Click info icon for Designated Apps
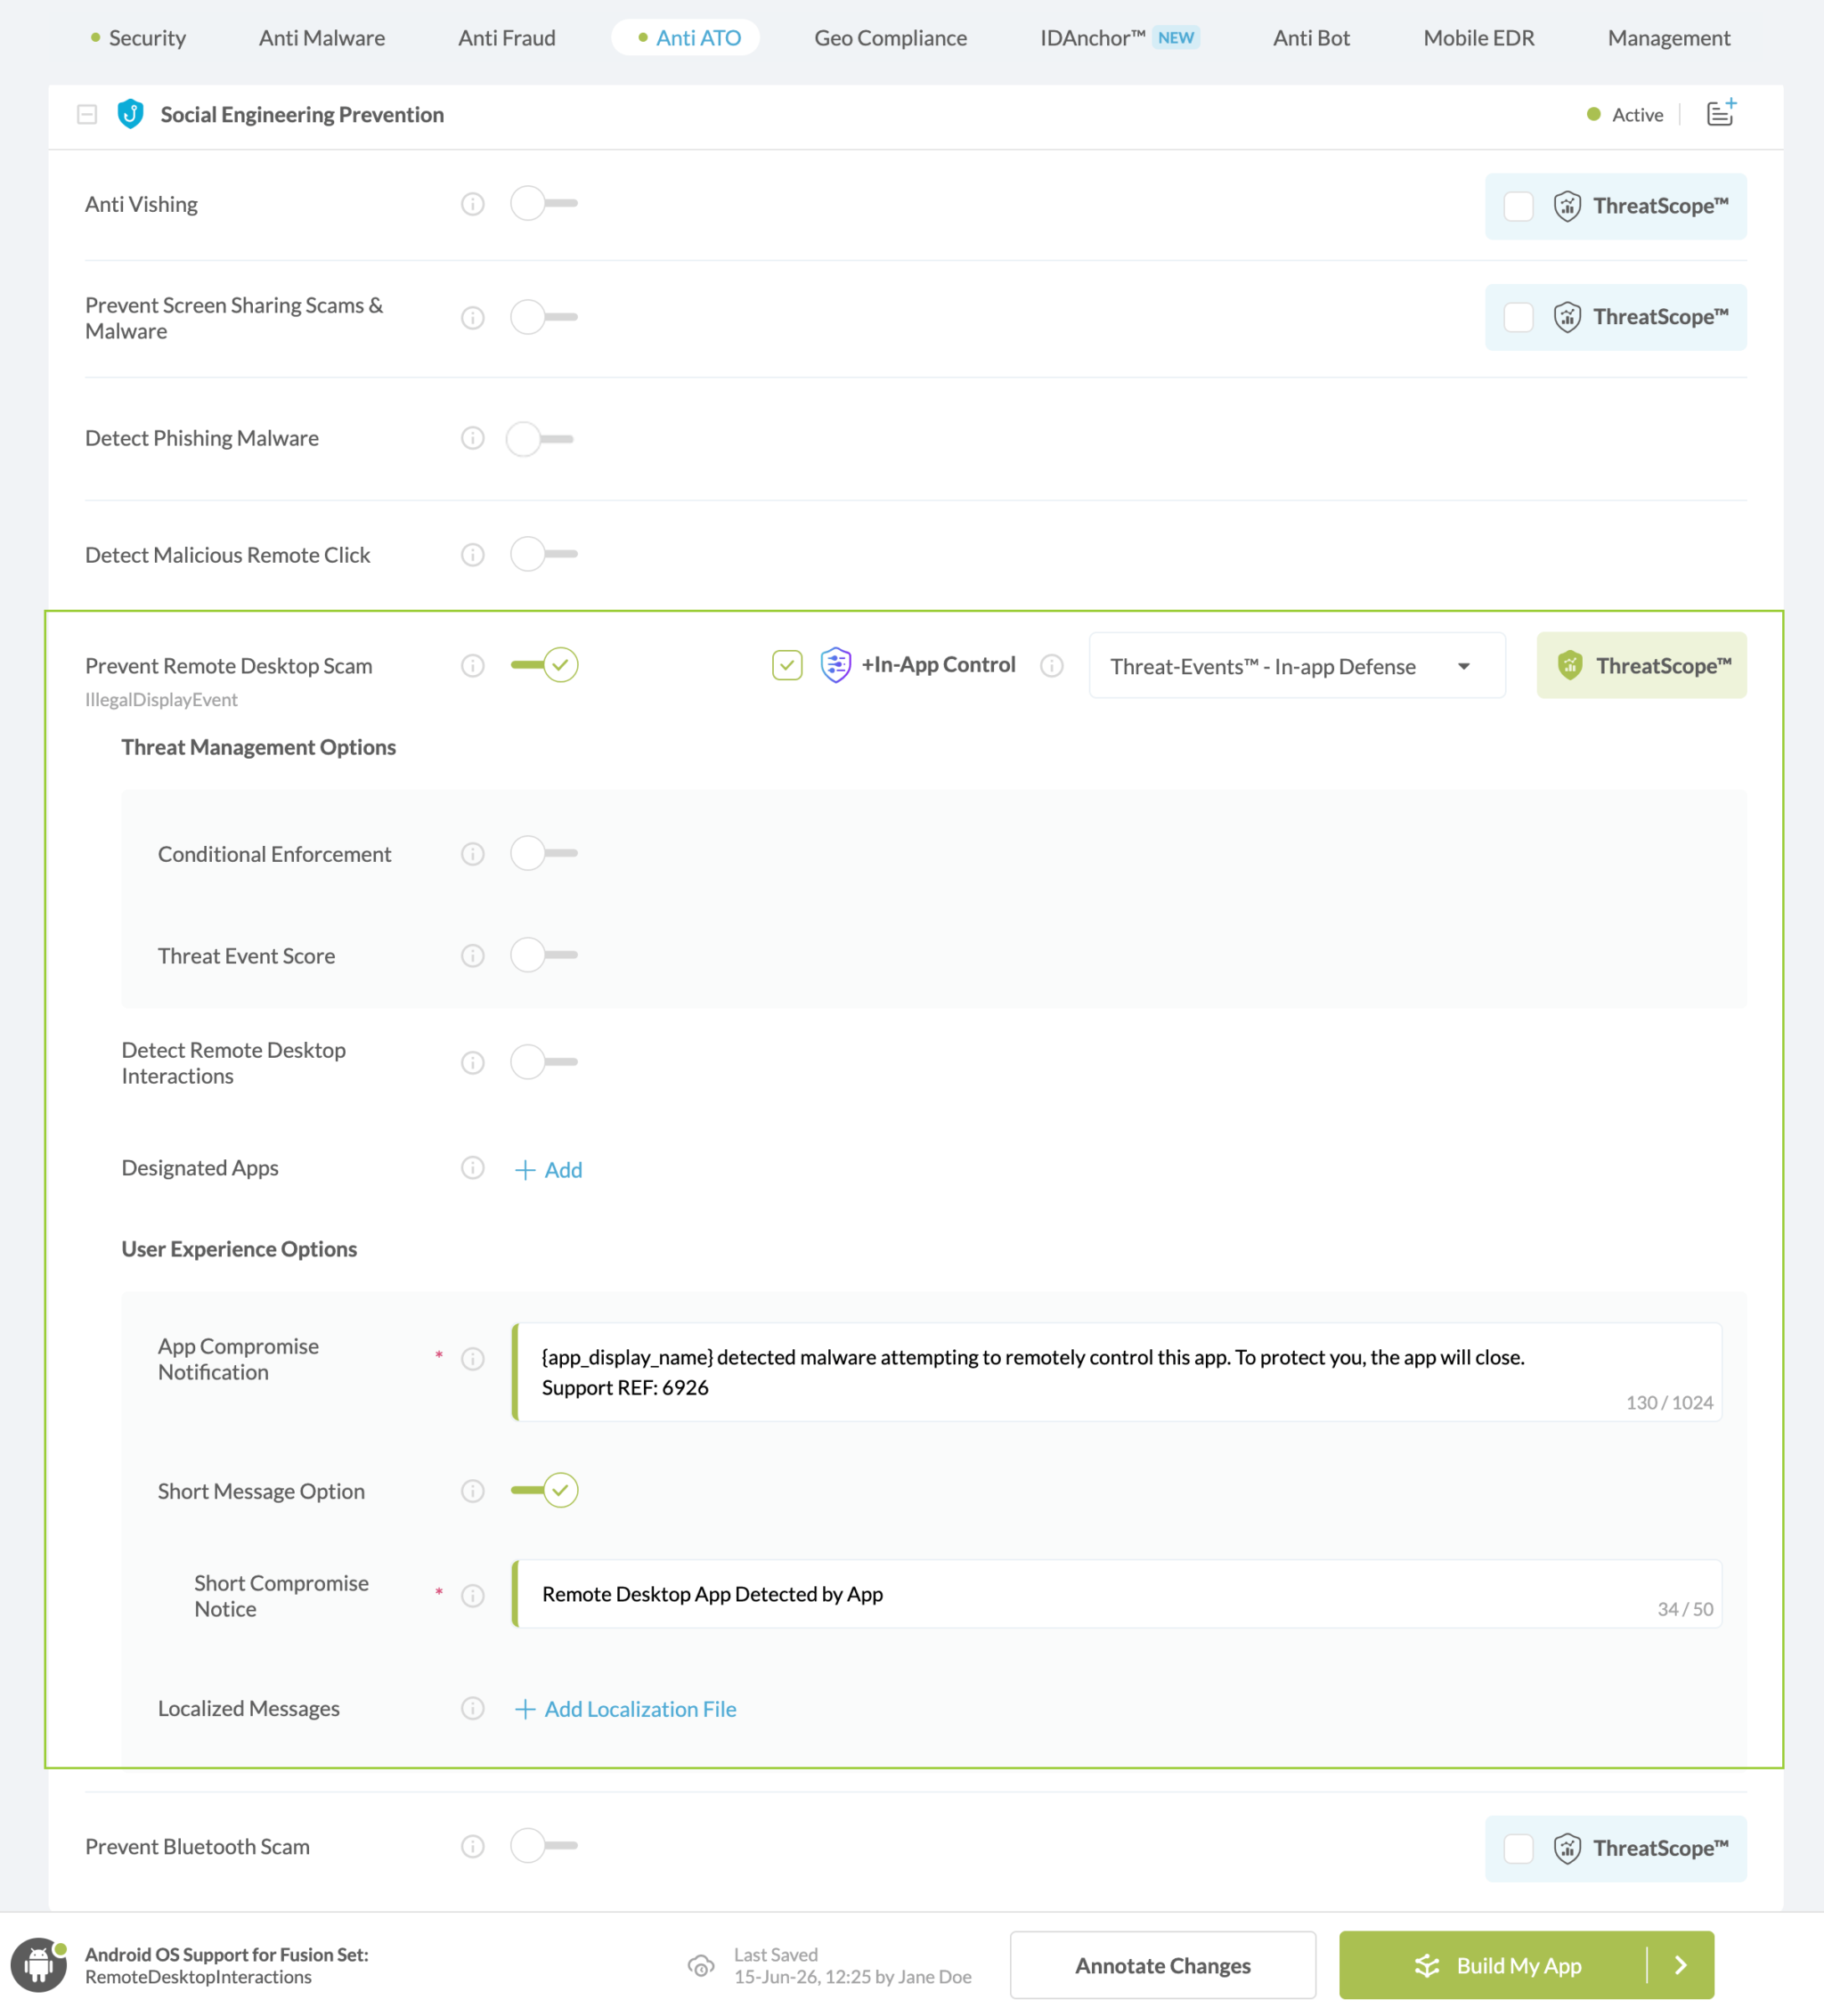 (472, 1168)
